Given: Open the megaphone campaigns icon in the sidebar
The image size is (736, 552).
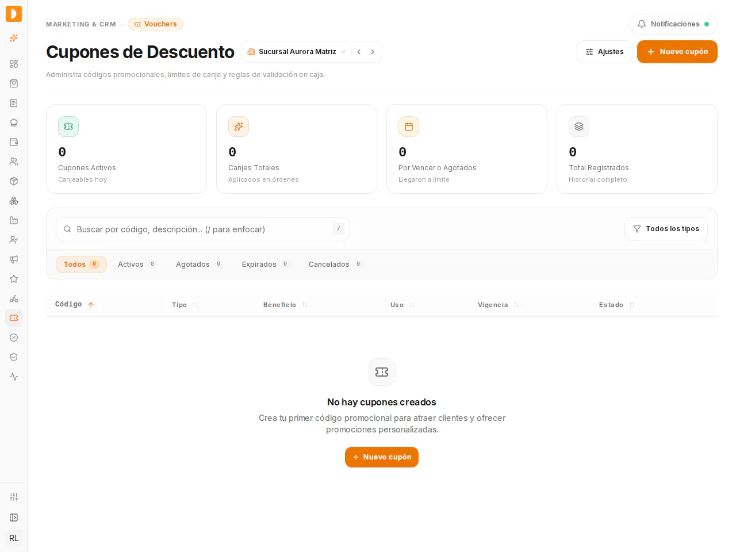Looking at the screenshot, I should 14,259.
